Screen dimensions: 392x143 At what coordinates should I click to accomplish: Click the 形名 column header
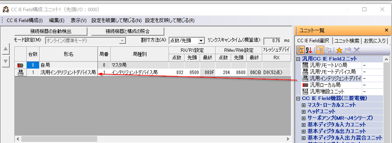[68, 54]
